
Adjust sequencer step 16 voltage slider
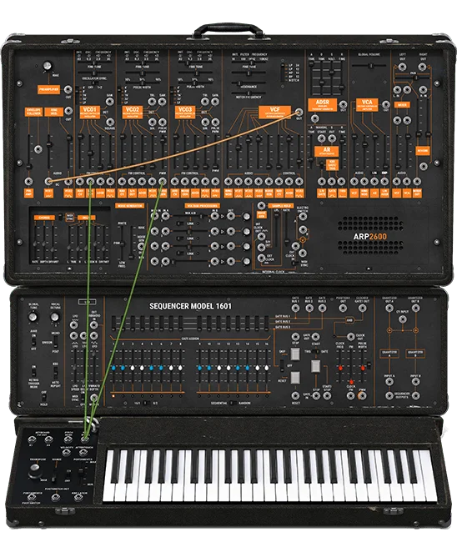coord(267,365)
